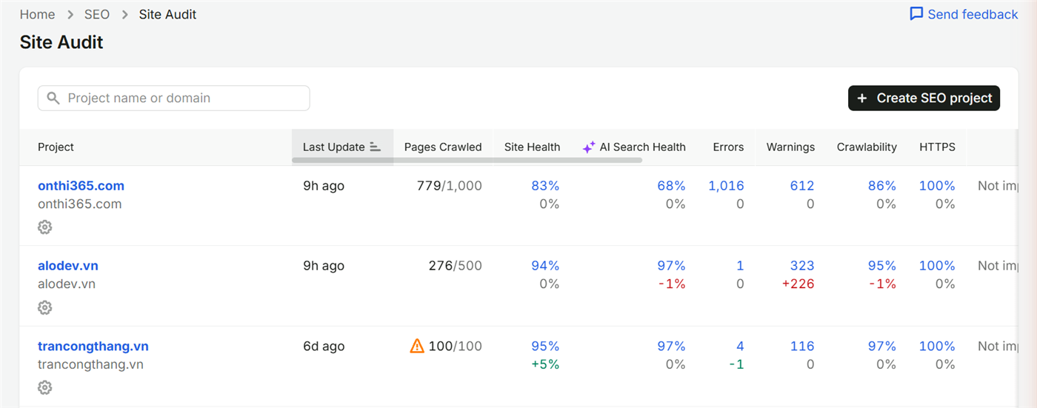Viewport: 1037px width, 408px height.
Task: Click the sort icon beside Last Update
Action: coord(375,147)
